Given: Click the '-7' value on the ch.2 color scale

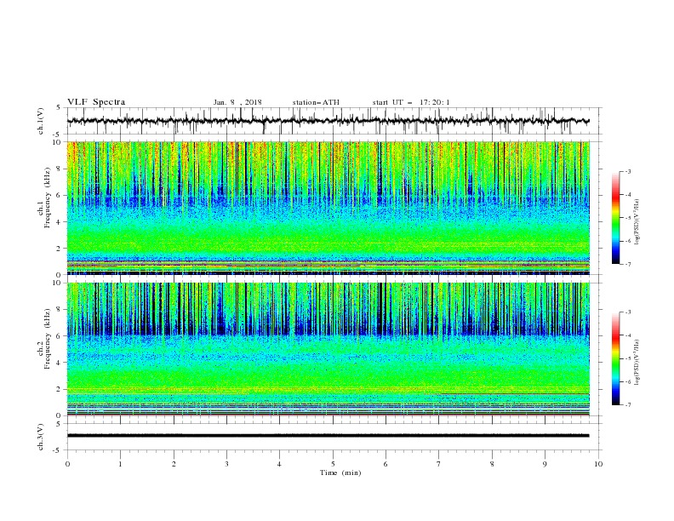Looking at the screenshot, I should (x=627, y=404).
